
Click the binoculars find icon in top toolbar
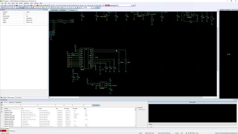(x=17, y=6)
